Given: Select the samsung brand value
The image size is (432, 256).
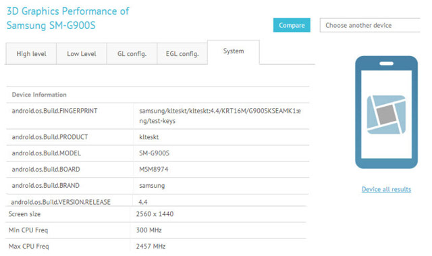Looking at the screenshot, I should tap(152, 186).
